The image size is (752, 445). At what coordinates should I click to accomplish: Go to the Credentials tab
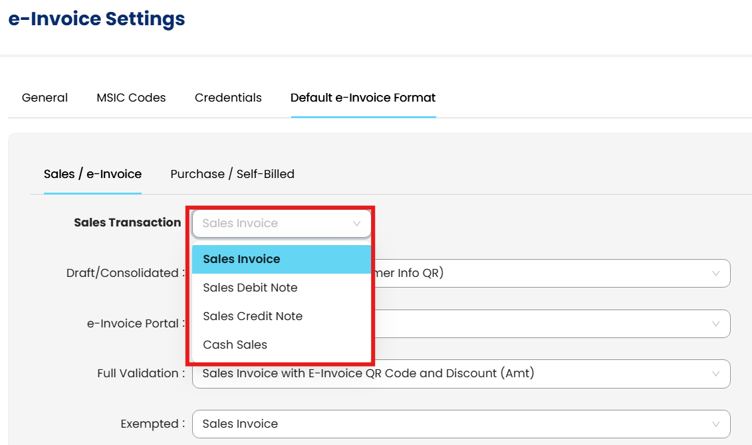click(x=228, y=98)
